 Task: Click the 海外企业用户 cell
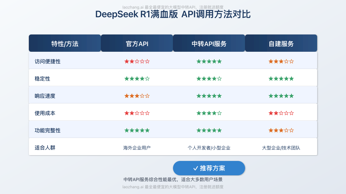pyautogui.click(x=137, y=148)
